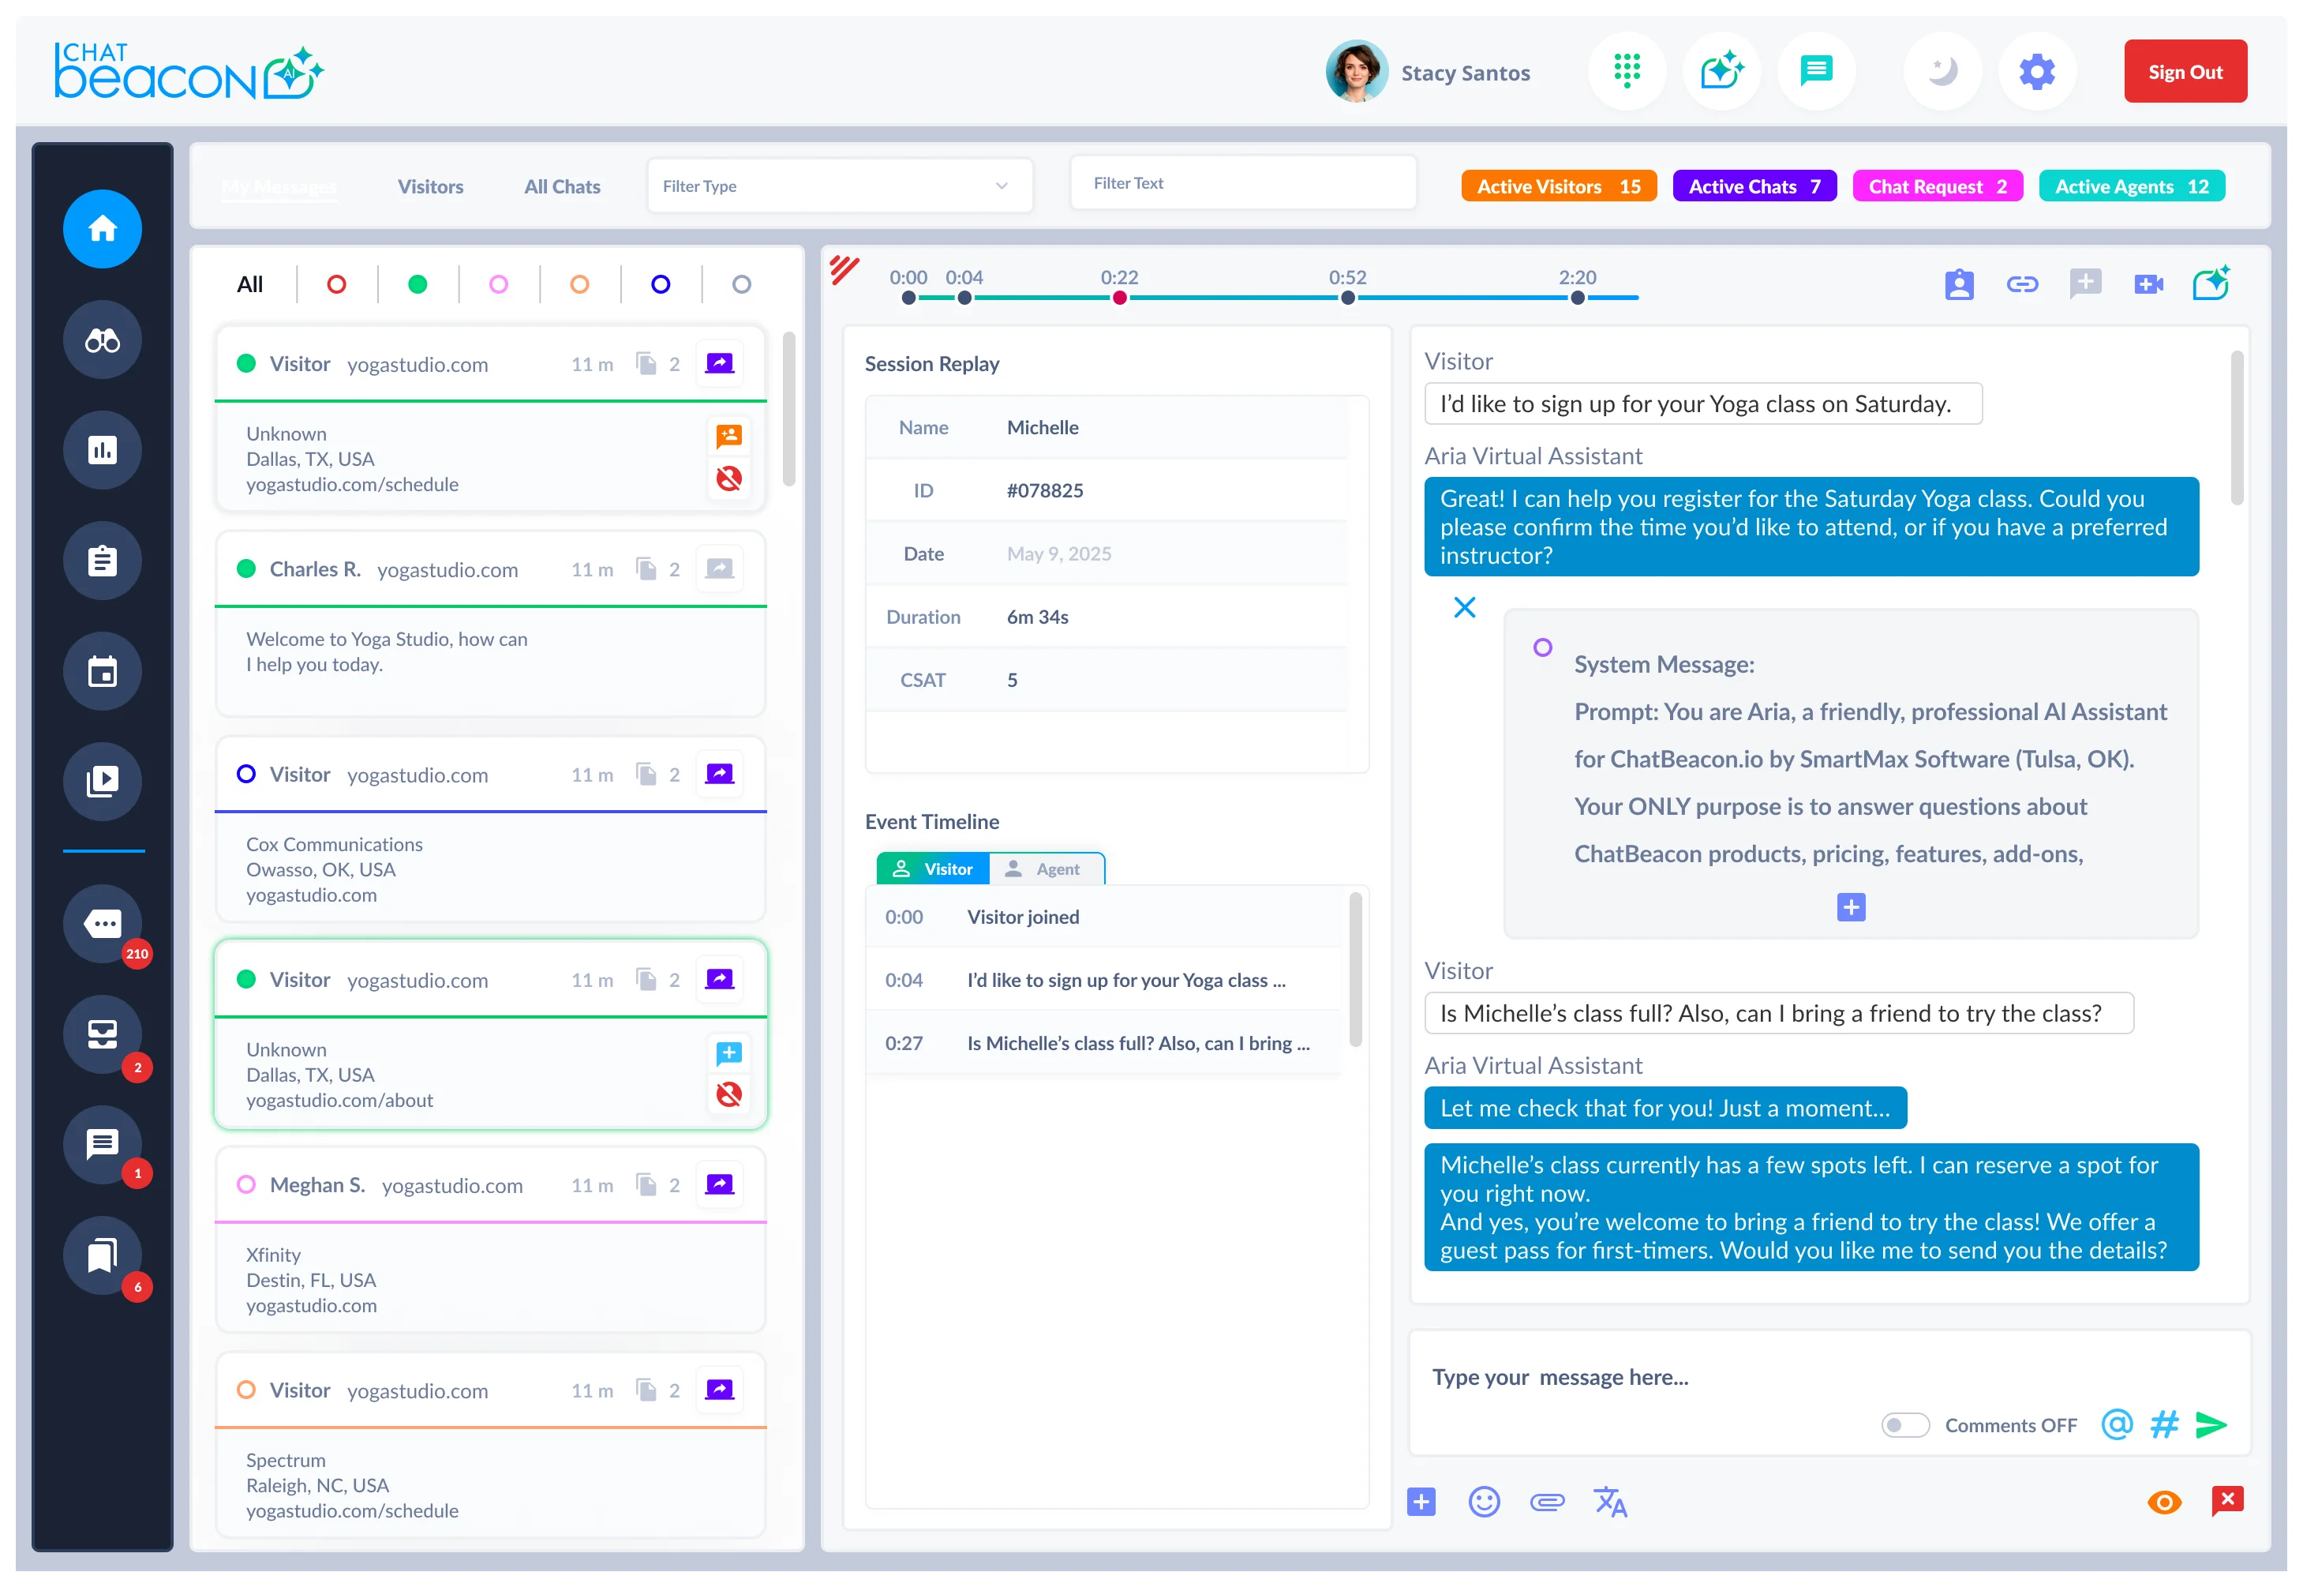Click the Filter Text input field

(1241, 184)
